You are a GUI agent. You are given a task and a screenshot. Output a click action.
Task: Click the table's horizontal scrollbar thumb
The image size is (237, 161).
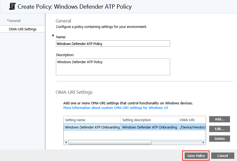(110, 142)
